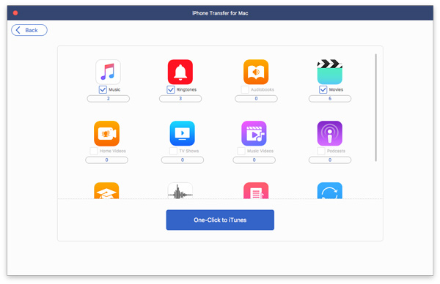Image resolution: width=440 pixels, height=284 pixels.
Task: Click the Movies count field showing 6
Action: pos(330,99)
